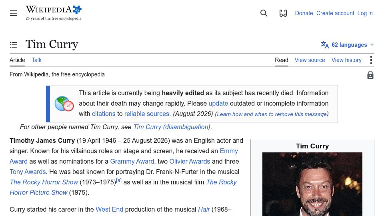Viewport: 384px width, 216px height.
Task: Click the bold 'Timothy James Curry' name
Action: point(42,140)
